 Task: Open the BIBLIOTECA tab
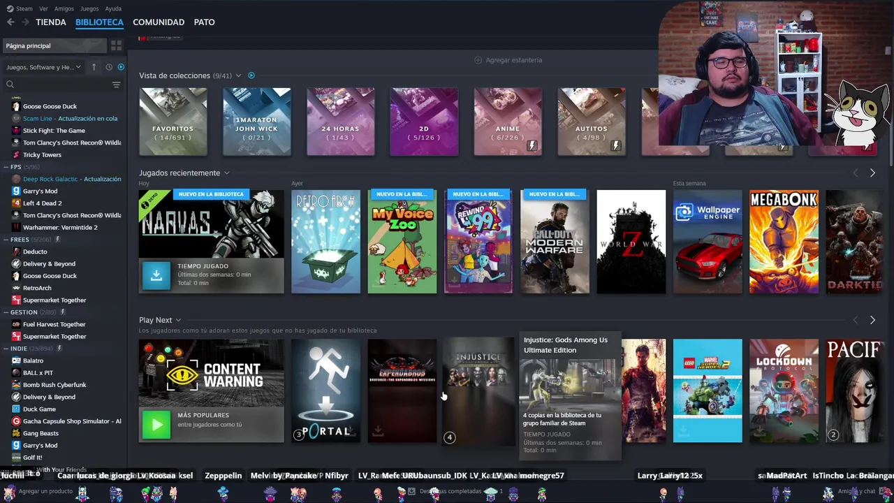pos(99,22)
